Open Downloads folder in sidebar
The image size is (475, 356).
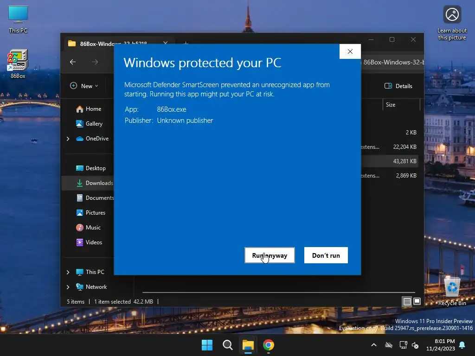click(x=88, y=183)
